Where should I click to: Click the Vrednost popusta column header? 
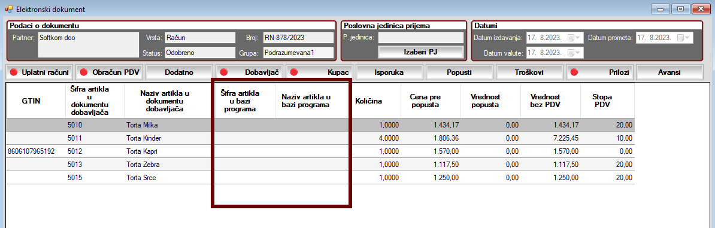coord(490,101)
